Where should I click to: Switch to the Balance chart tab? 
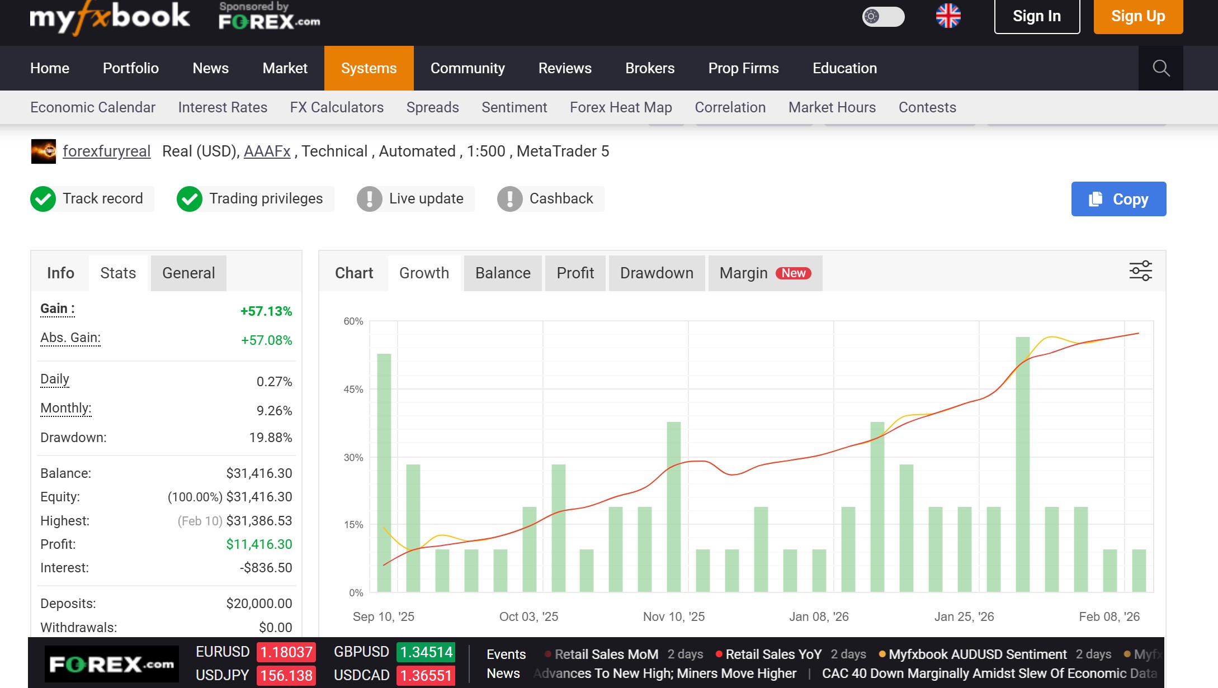(503, 273)
